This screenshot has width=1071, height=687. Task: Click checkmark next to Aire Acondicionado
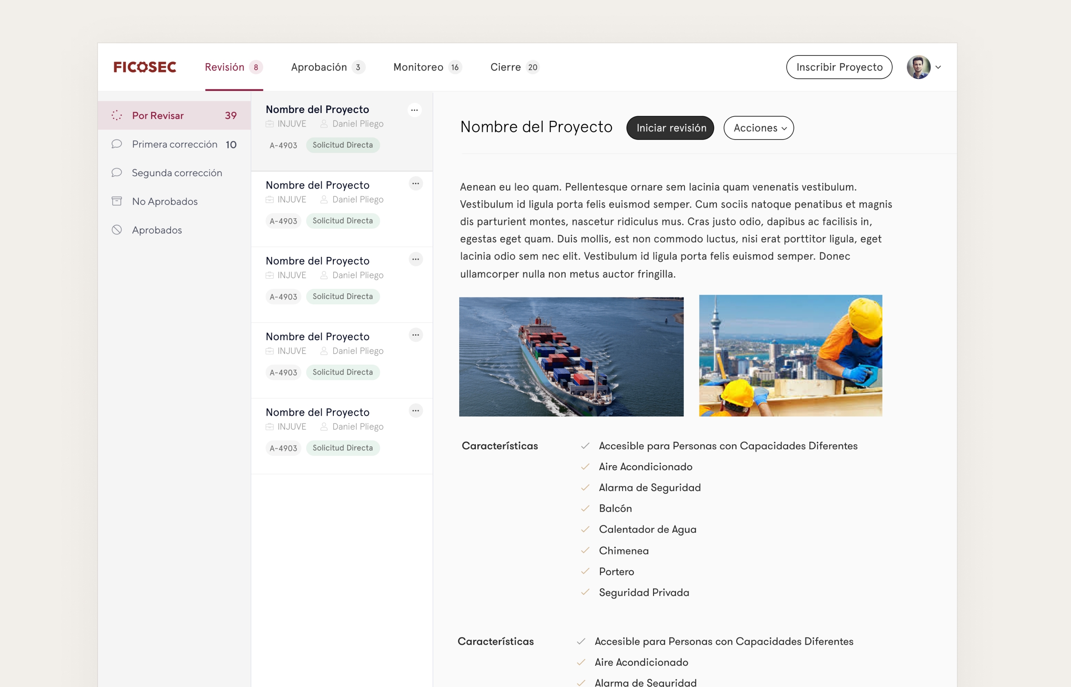coord(585,467)
